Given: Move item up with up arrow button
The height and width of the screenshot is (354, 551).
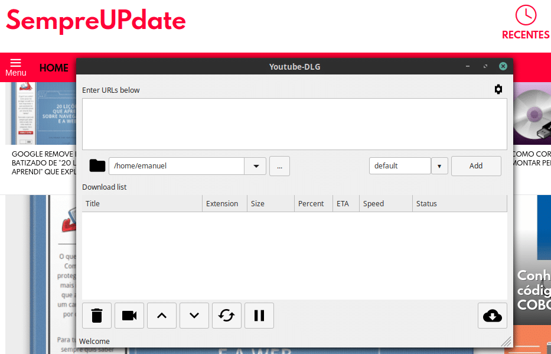Looking at the screenshot, I should tap(162, 316).
